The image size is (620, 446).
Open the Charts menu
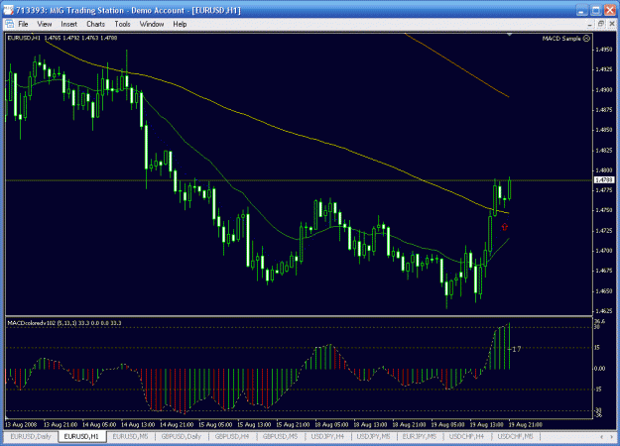(95, 24)
